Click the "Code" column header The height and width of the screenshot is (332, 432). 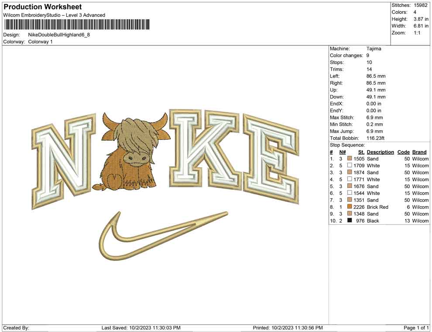click(x=403, y=152)
